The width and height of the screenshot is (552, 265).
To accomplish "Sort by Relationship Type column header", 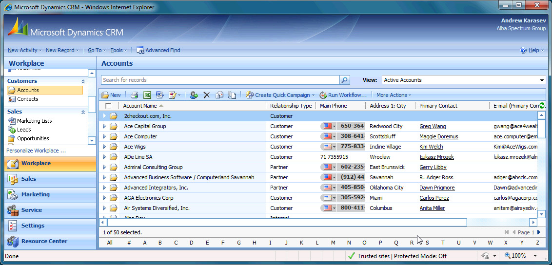I will [291, 106].
